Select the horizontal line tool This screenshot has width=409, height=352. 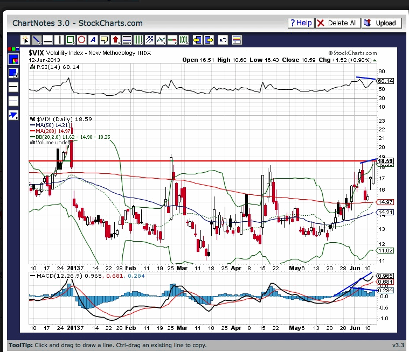click(48, 40)
